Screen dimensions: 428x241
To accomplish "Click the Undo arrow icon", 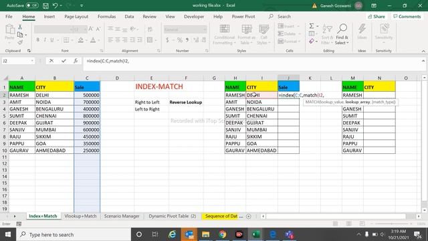I will point(55,6).
